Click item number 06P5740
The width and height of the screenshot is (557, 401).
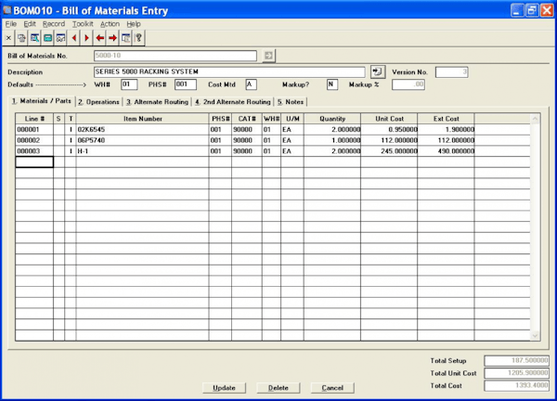click(91, 140)
